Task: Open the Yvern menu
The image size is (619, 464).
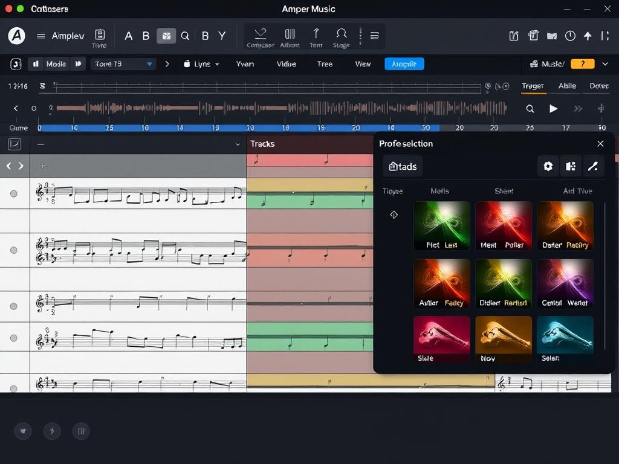Action: click(245, 64)
